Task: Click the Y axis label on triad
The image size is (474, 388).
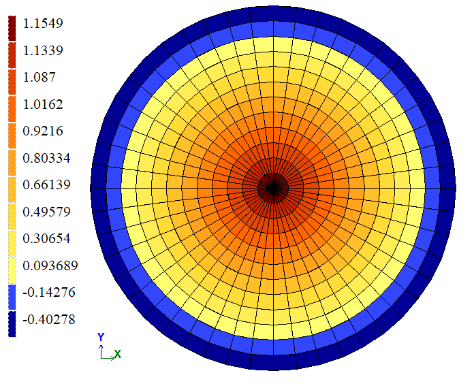Action: (x=101, y=337)
